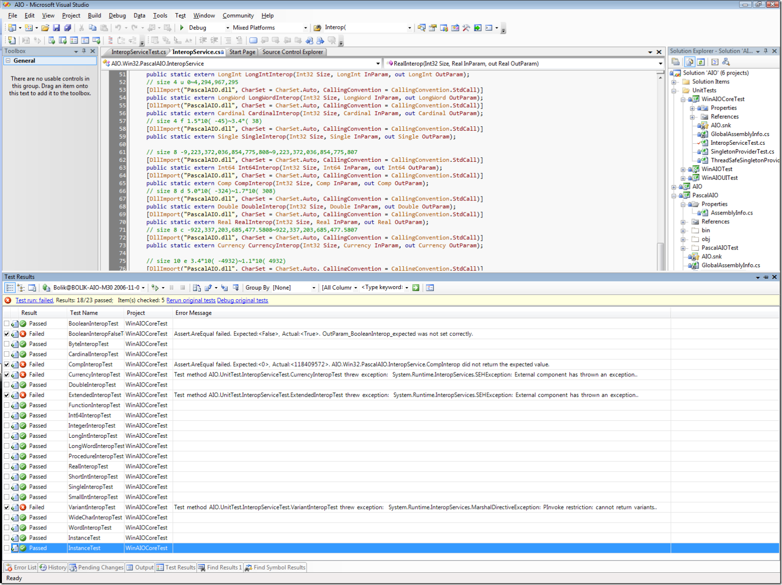Click the View Code icon in Solution Explorer
The image size is (782, 585).
click(715, 62)
